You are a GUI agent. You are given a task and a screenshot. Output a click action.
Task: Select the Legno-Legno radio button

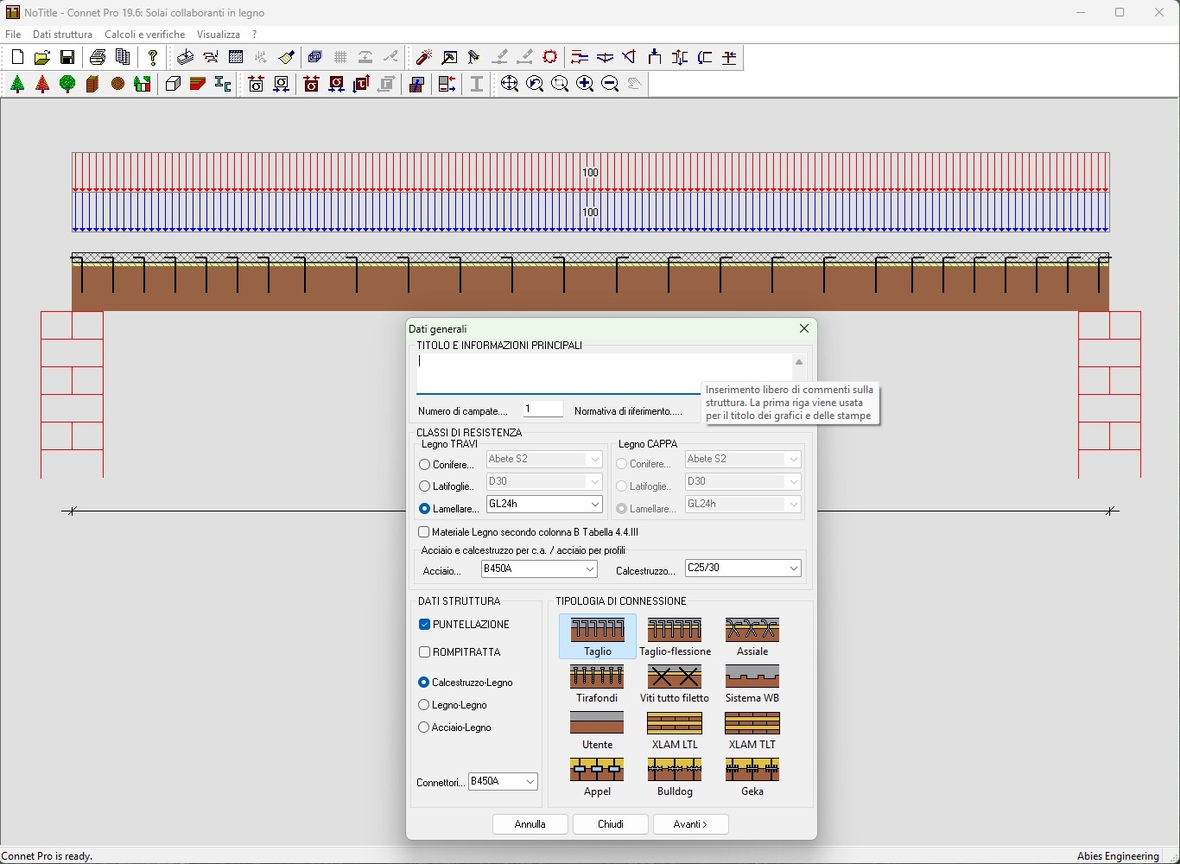(423, 705)
